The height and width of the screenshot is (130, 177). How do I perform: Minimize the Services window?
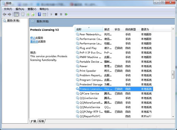[x=156, y=2]
